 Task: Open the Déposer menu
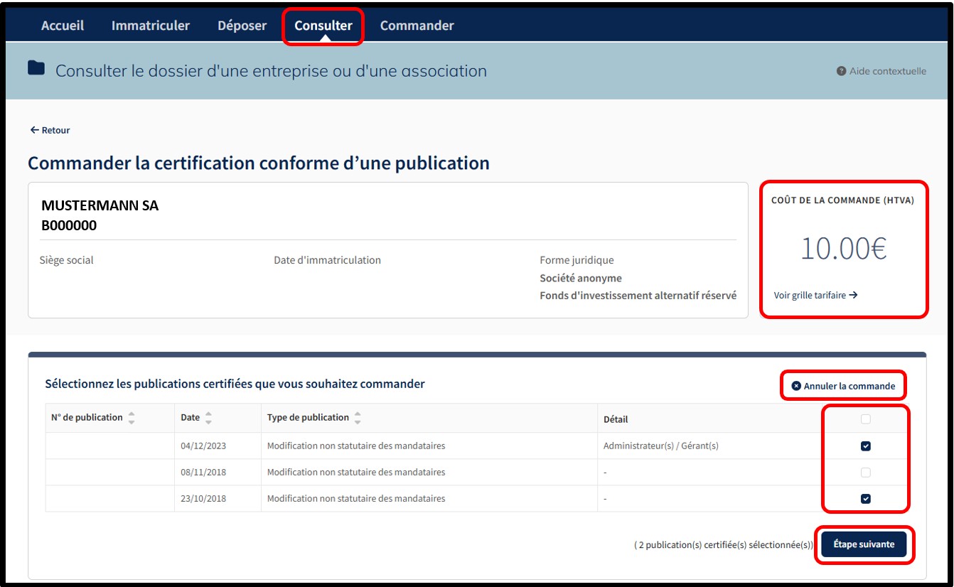click(242, 26)
